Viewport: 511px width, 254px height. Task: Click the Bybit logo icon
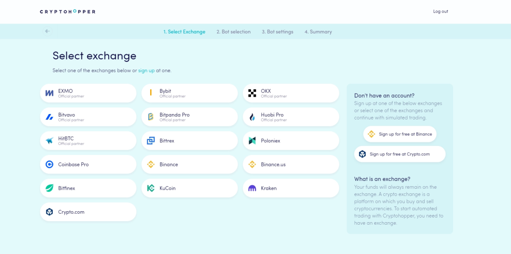pyautogui.click(x=151, y=93)
